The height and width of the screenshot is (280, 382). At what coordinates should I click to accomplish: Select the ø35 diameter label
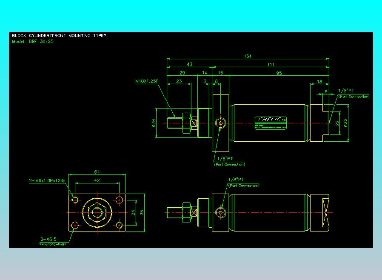tap(345, 123)
